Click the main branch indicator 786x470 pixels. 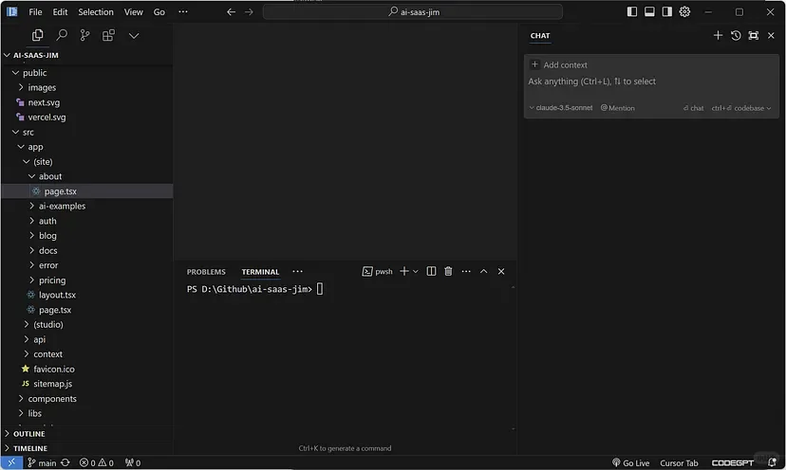click(x=42, y=463)
